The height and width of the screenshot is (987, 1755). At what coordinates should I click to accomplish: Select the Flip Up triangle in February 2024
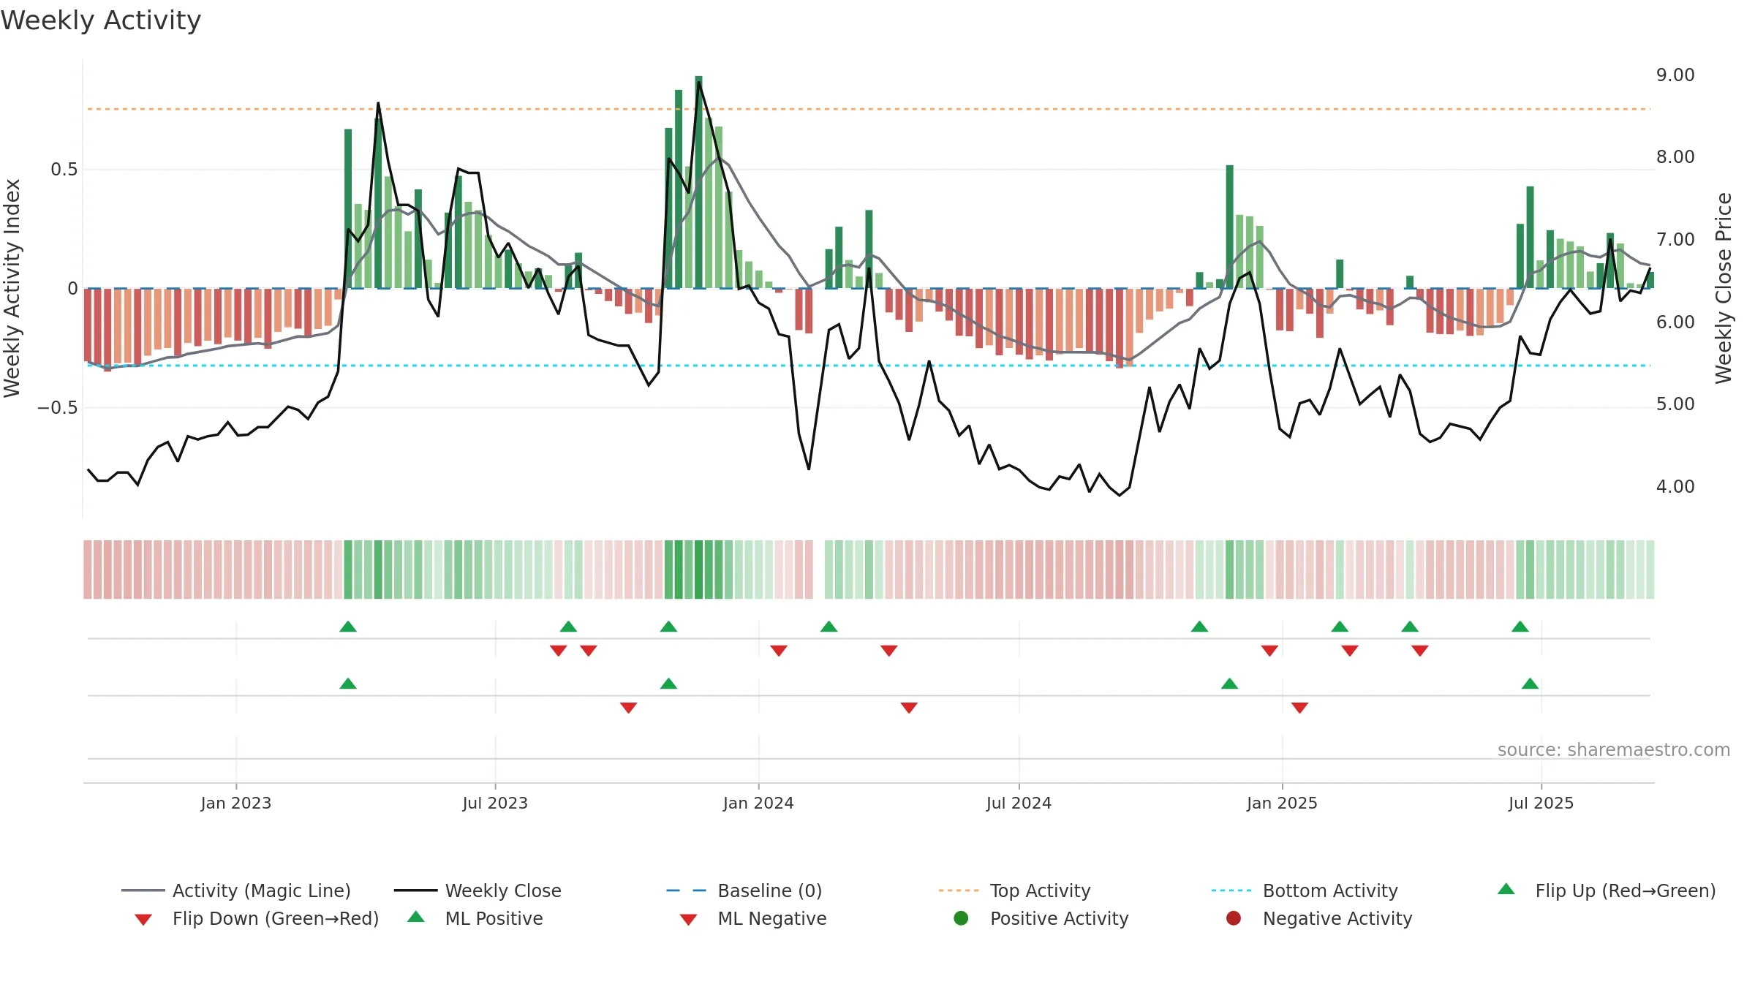(x=829, y=627)
